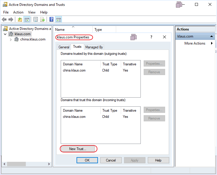Sort by the Name column header
Screen dimensions: 217x175
click(x=73, y=29)
